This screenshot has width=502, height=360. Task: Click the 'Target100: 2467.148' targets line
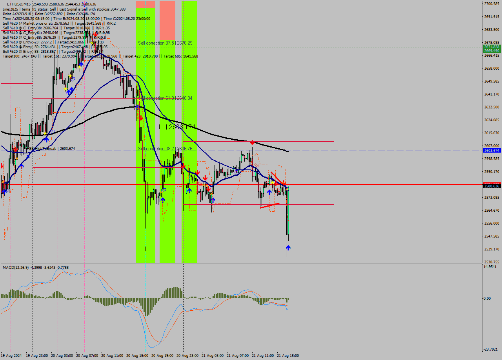tap(100, 56)
